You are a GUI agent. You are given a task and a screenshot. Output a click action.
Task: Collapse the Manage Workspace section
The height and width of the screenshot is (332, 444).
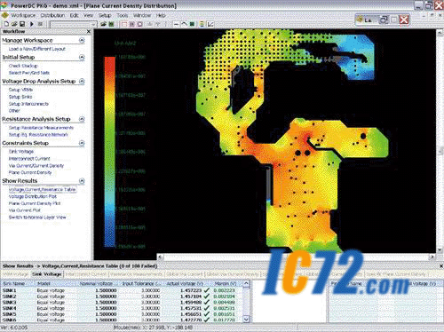click(82, 40)
